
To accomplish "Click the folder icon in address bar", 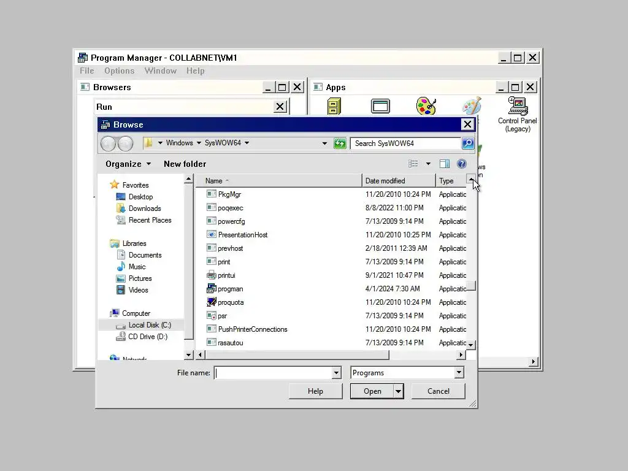I will (x=148, y=142).
